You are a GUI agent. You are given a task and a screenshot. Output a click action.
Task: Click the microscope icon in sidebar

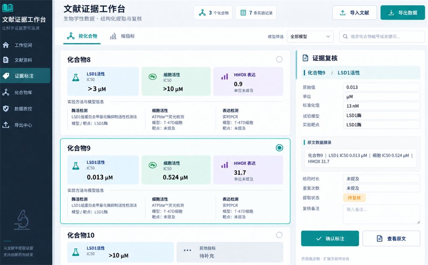22,220
